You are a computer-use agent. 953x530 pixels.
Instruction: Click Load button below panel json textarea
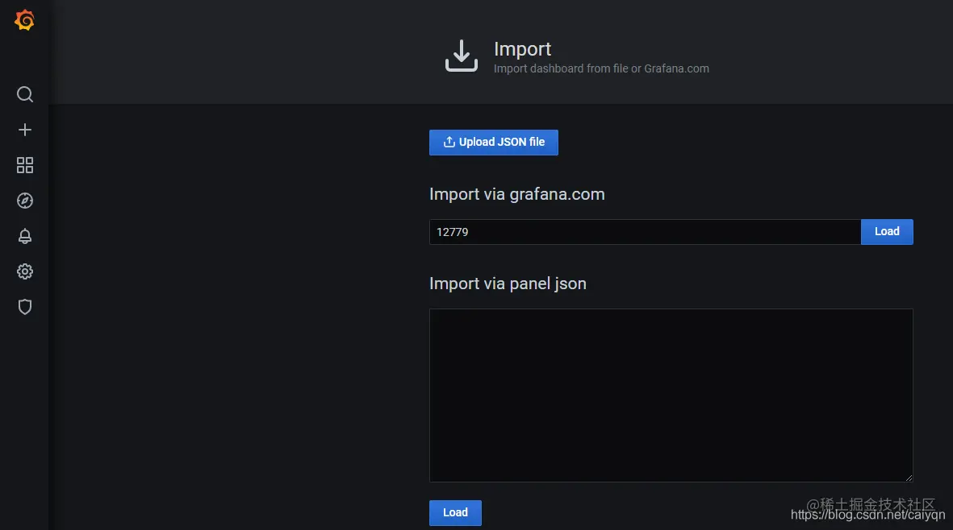point(455,513)
